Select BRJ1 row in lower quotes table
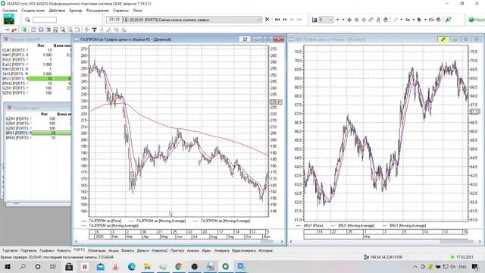Image resolution: width=485 pixels, height=273 pixels. coord(38,133)
